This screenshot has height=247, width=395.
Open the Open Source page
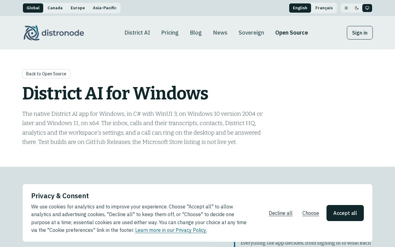point(292,33)
